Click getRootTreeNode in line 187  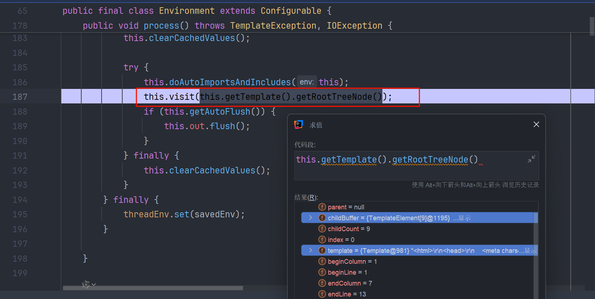click(x=334, y=97)
